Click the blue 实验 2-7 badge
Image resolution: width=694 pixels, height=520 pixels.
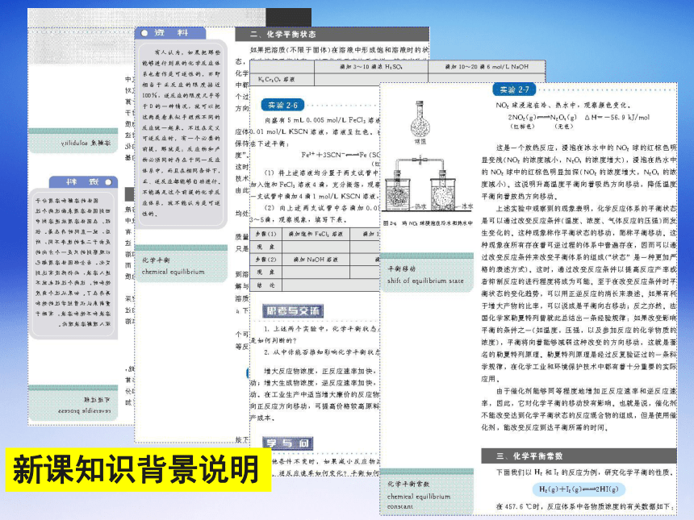coord(514,89)
